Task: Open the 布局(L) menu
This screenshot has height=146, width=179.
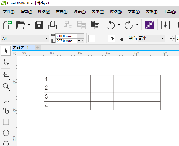Action: (62, 12)
